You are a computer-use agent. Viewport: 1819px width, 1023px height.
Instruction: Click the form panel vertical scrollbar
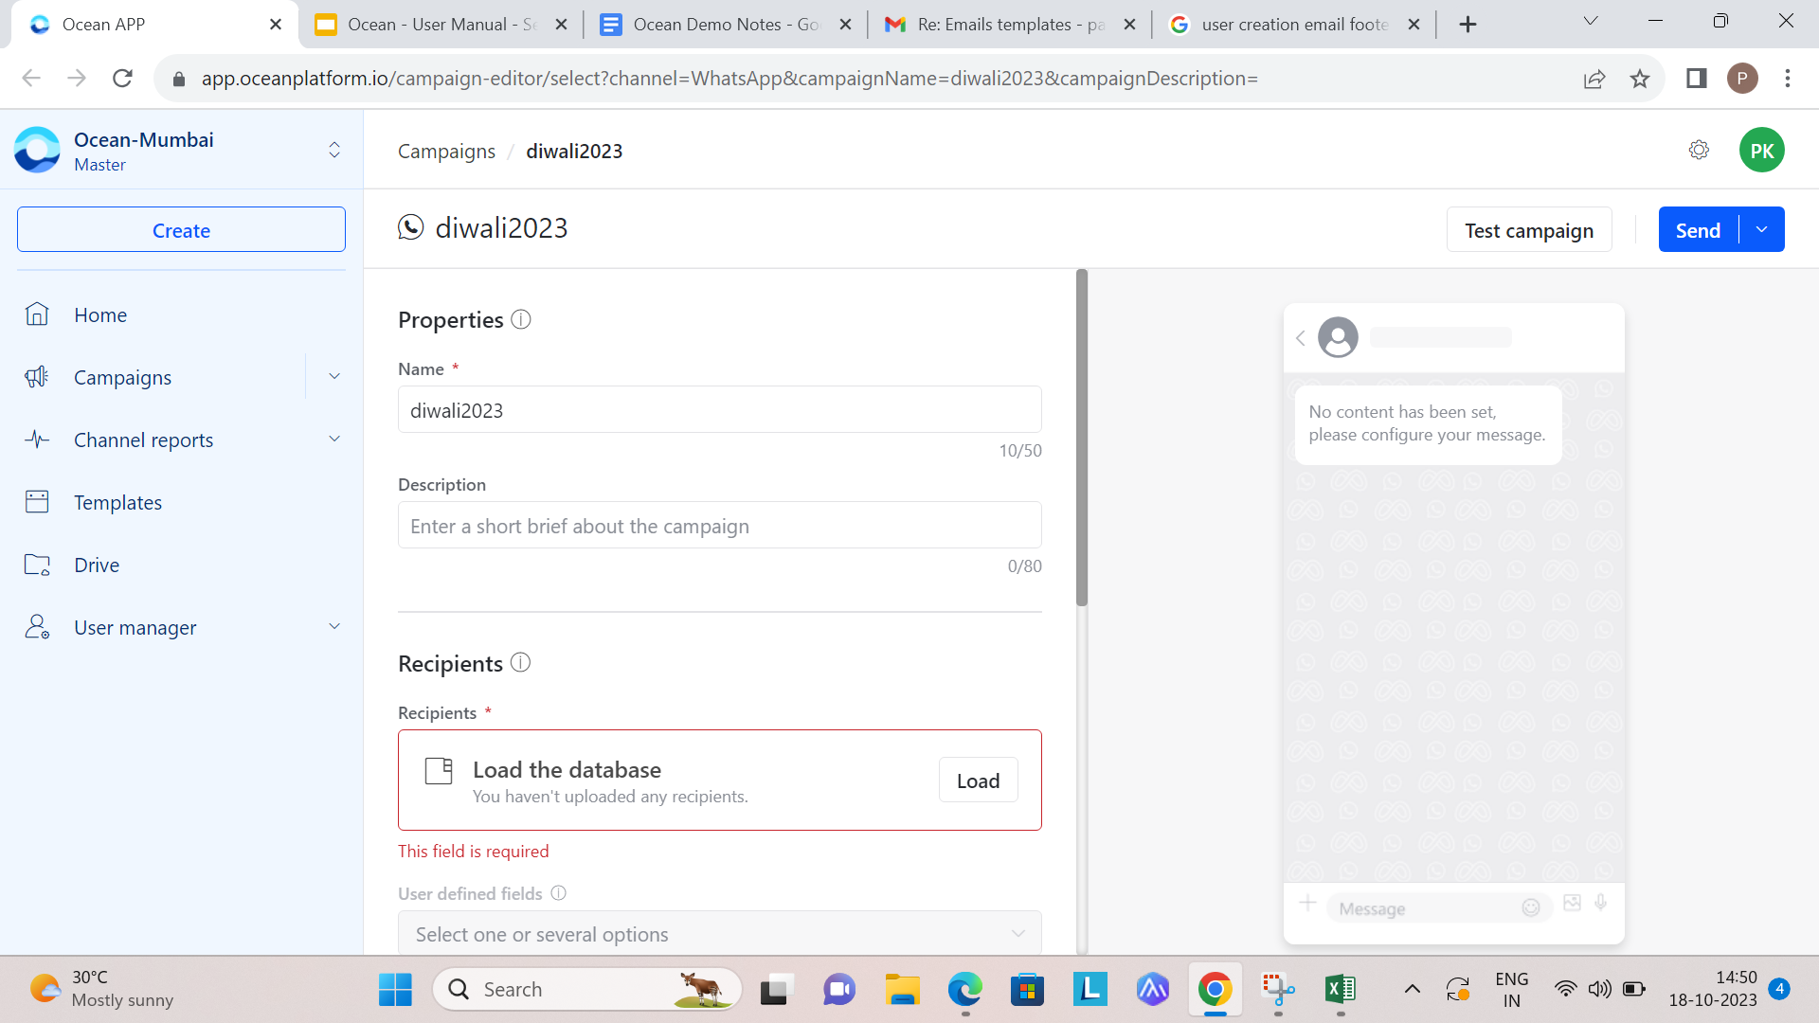(x=1082, y=438)
